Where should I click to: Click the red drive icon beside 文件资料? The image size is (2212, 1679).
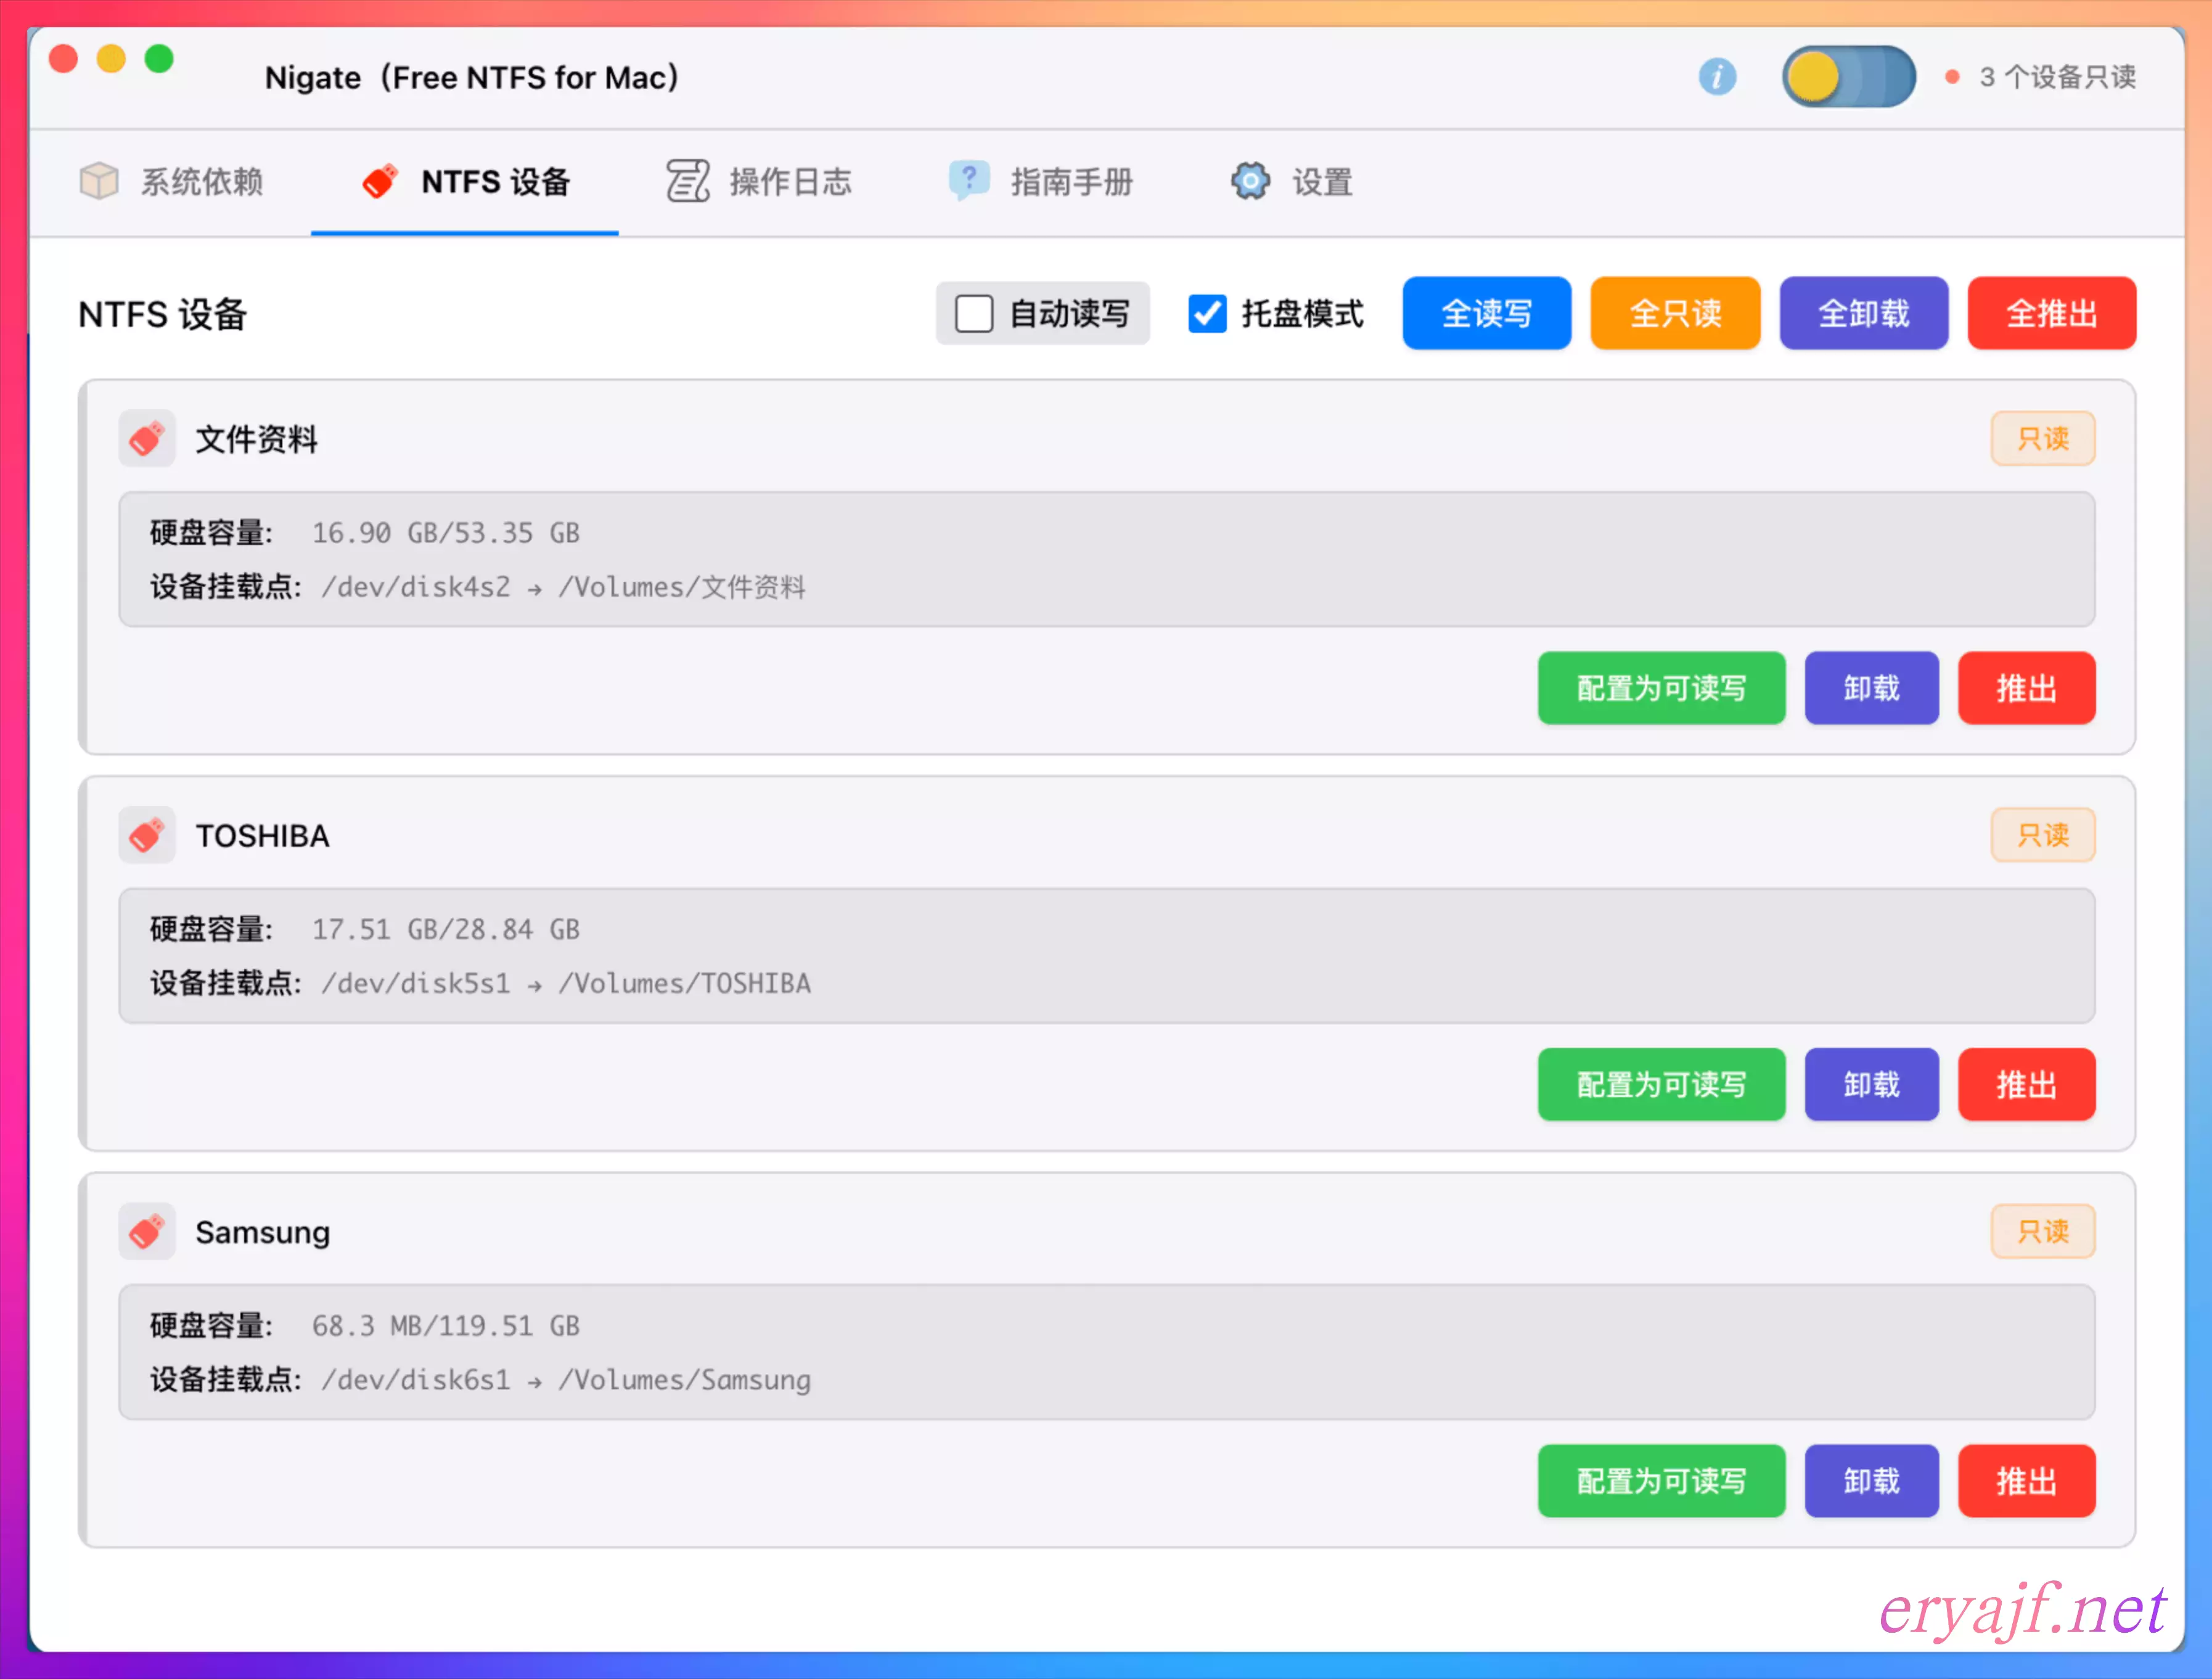tap(147, 438)
